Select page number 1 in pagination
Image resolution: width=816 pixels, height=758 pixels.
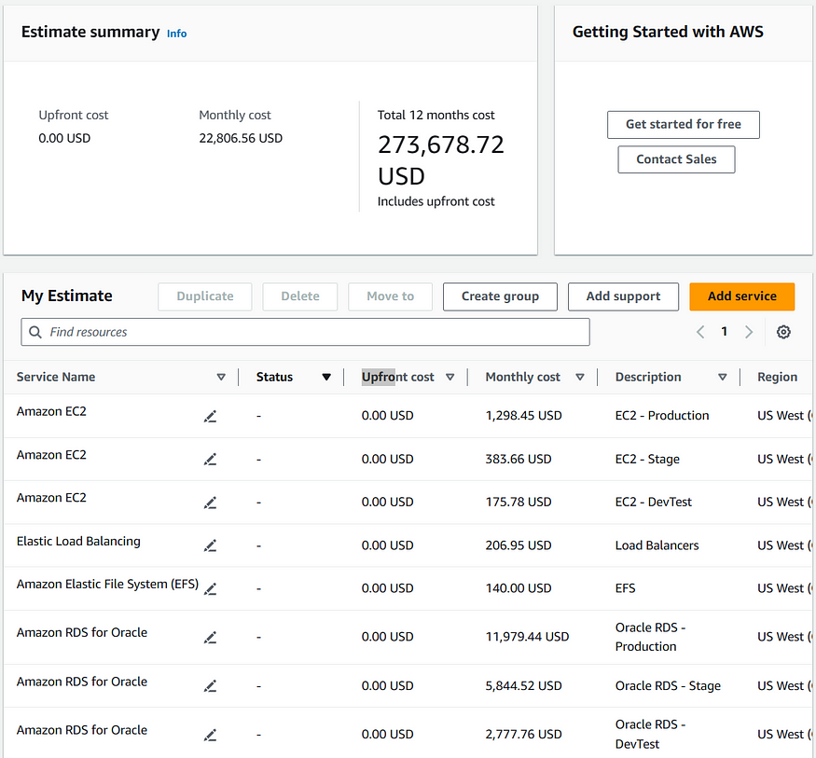[724, 331]
